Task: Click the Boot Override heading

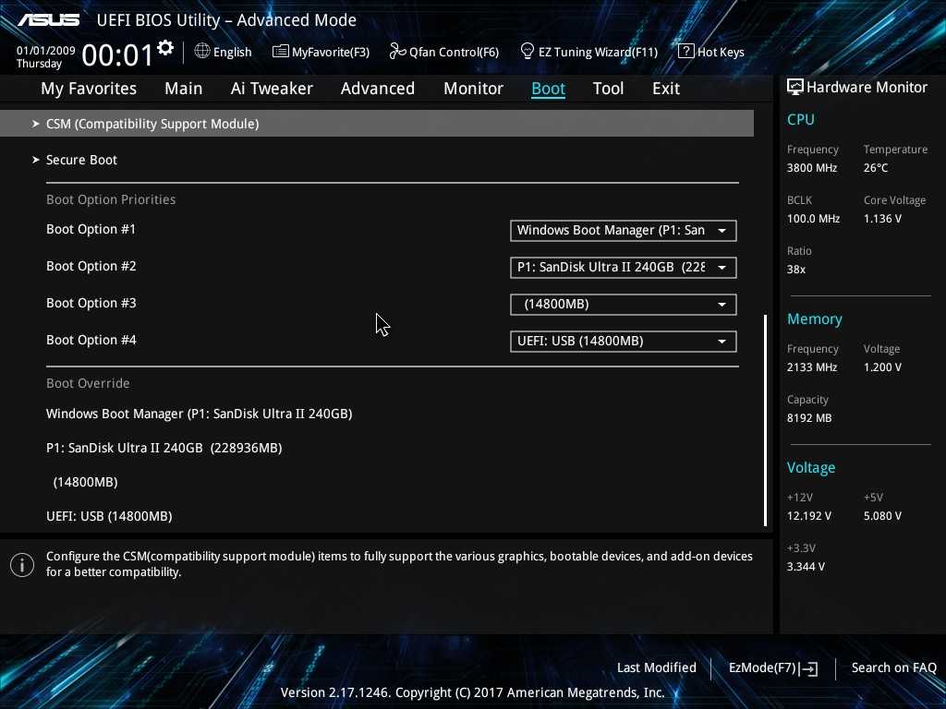Action: [88, 383]
